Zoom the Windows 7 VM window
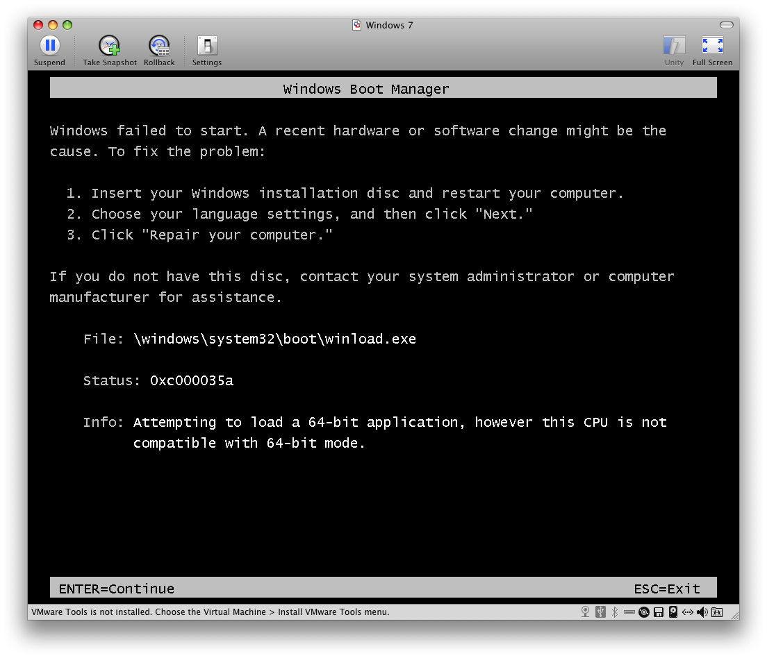 point(67,25)
